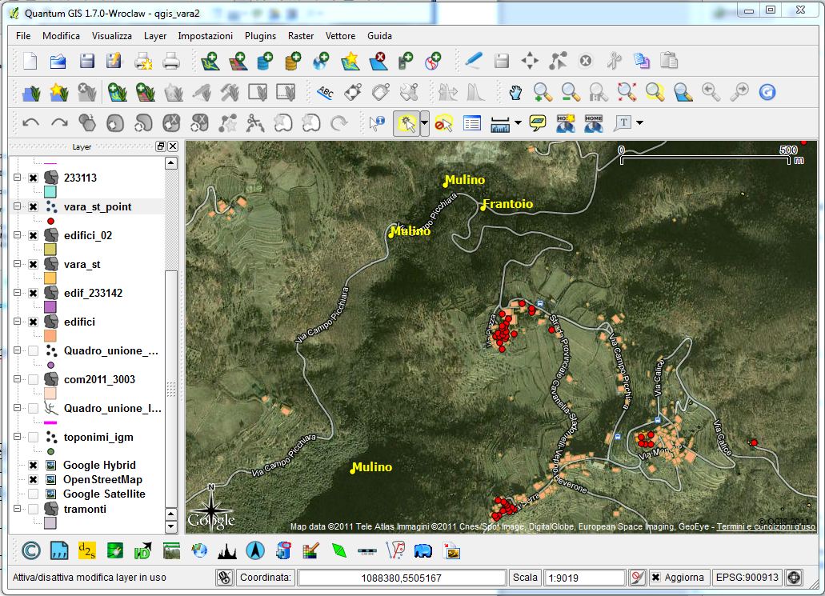Enable the Google Satellite layer
This screenshot has height=596, width=825.
click(x=33, y=494)
